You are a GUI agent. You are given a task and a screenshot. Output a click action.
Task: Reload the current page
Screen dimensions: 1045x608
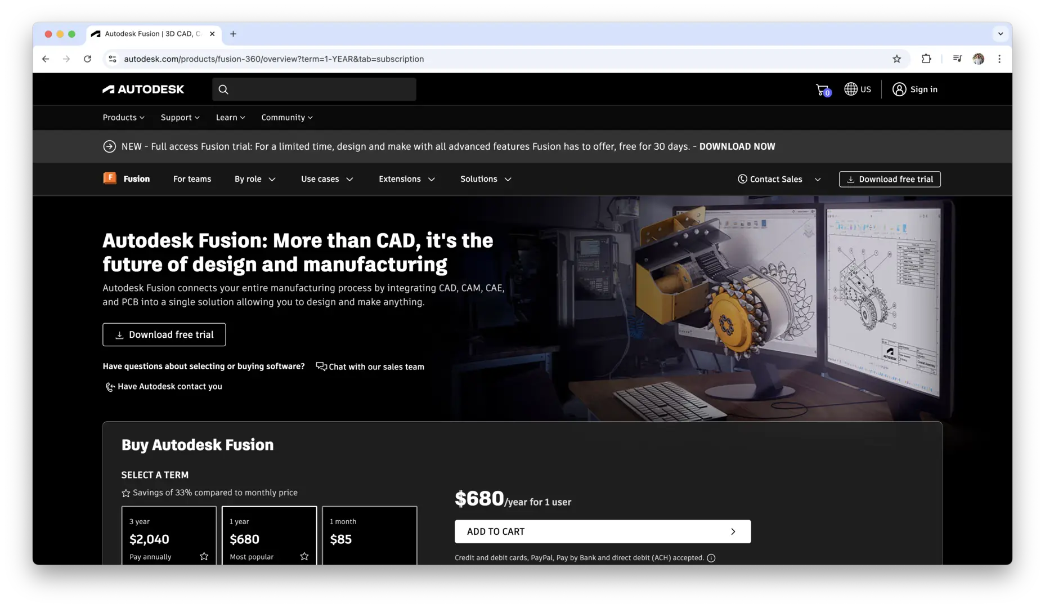pyautogui.click(x=87, y=59)
